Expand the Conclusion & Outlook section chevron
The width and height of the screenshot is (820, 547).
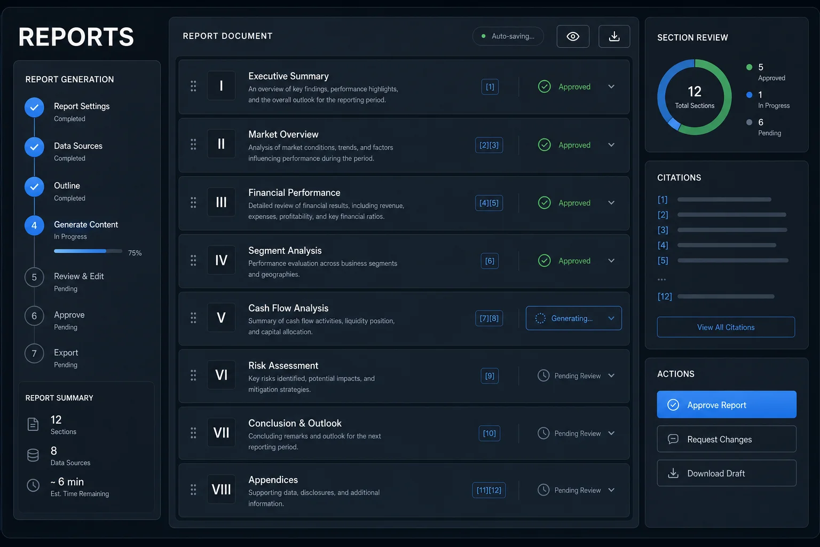click(x=611, y=433)
